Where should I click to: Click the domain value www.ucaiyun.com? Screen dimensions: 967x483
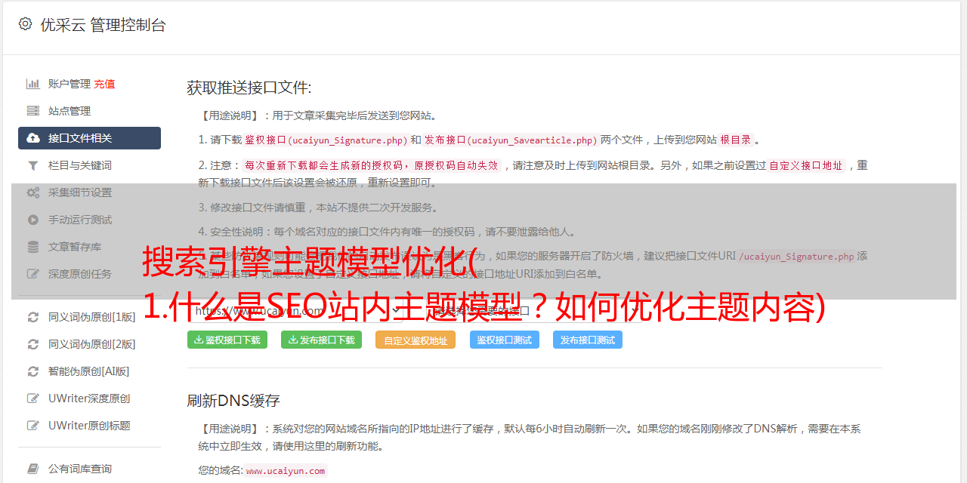[x=286, y=470]
